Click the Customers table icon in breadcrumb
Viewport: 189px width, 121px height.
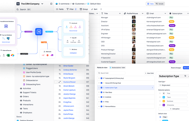click(73, 4)
